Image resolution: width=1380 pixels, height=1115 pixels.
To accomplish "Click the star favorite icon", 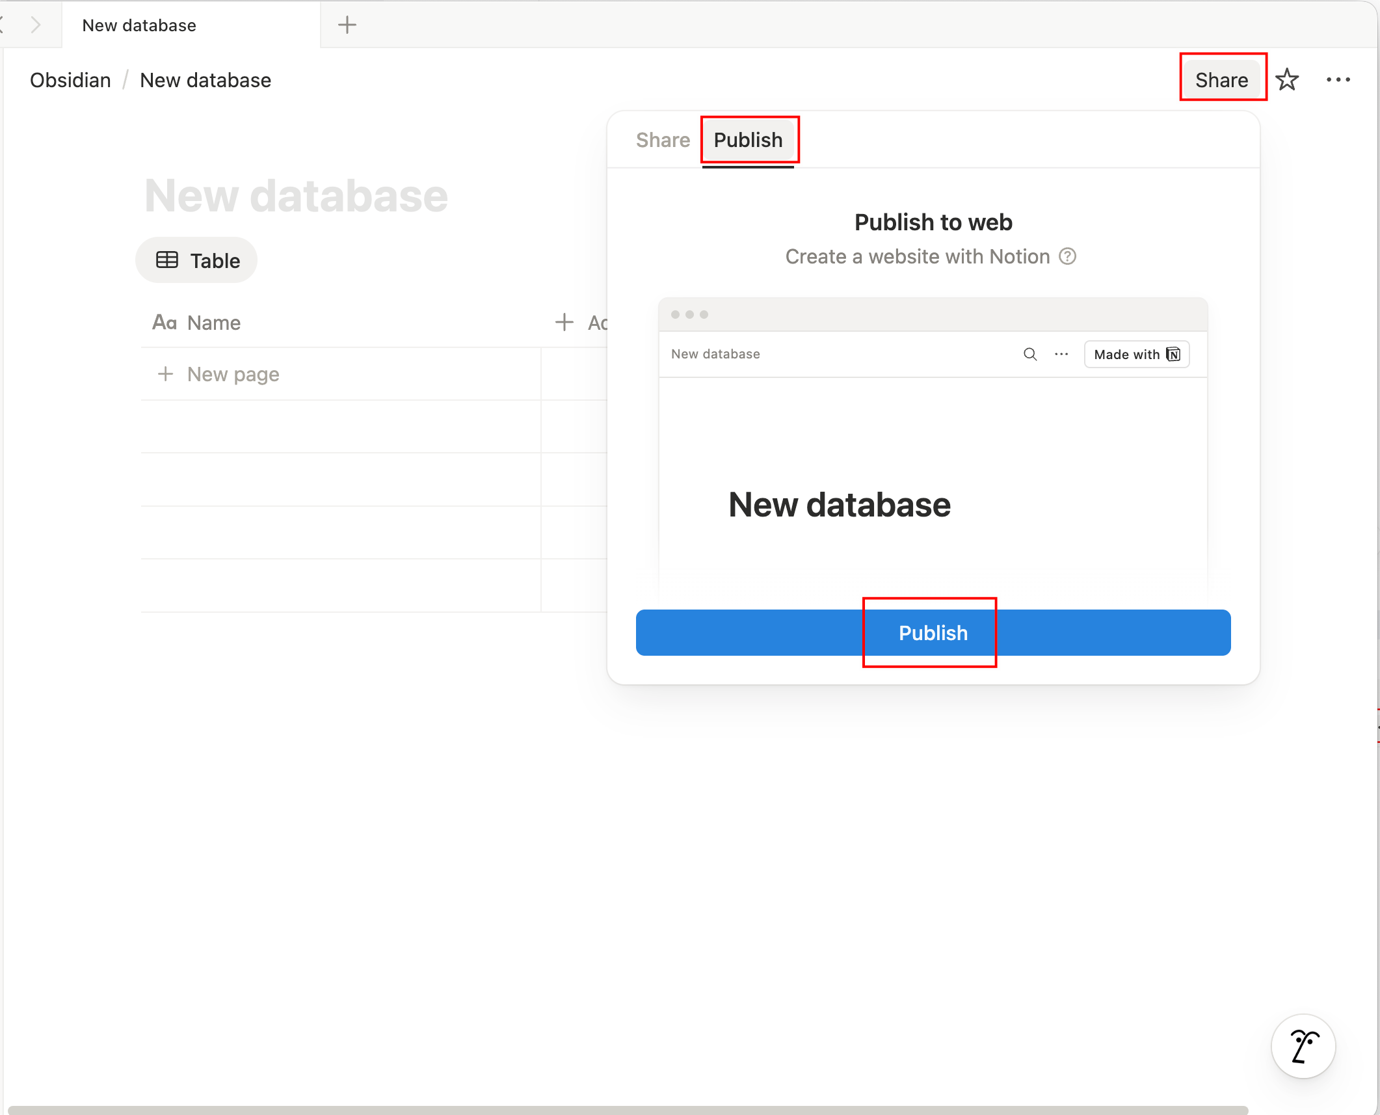I will point(1286,80).
